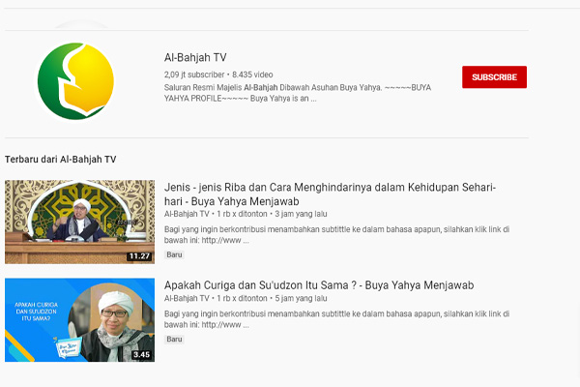
Task: Open video title 'Jenis - jenis Riba dan Cara Menghindarinya'
Action: 330,194
